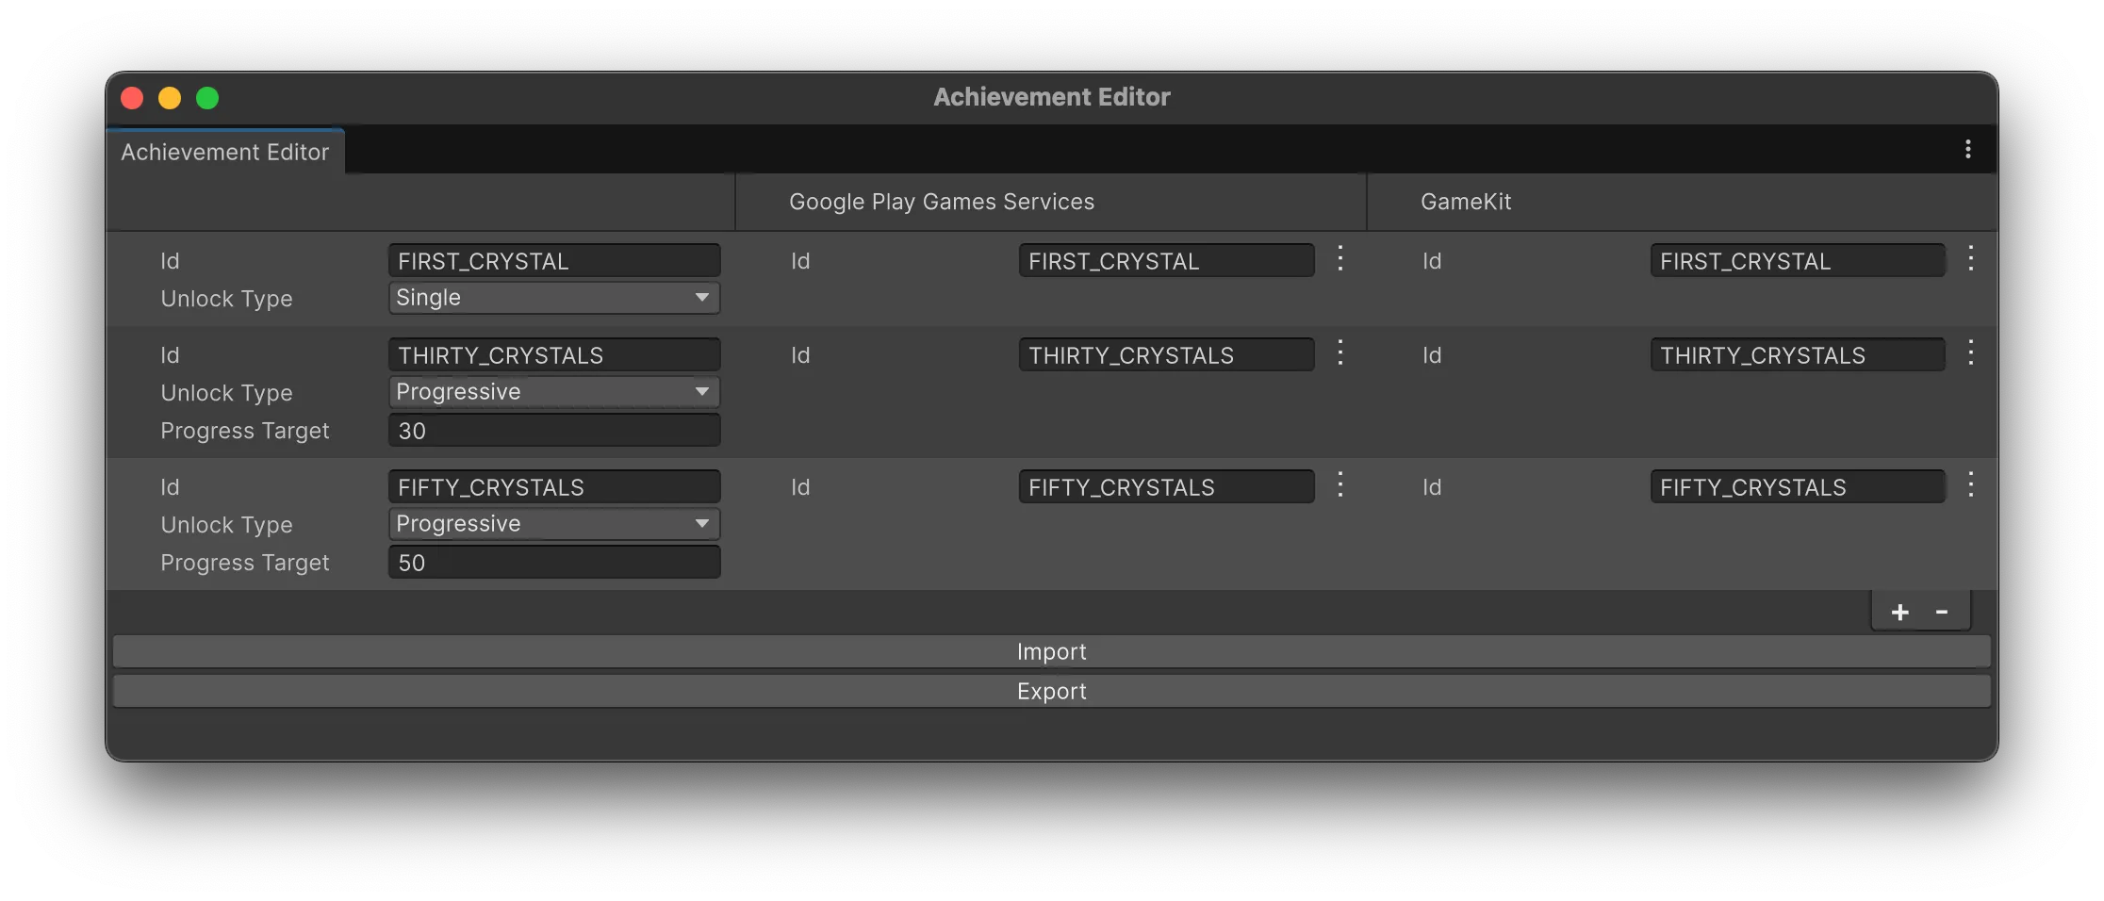Open the window options kebab menu top-right
Image resolution: width=2104 pixels, height=901 pixels.
(x=1967, y=149)
